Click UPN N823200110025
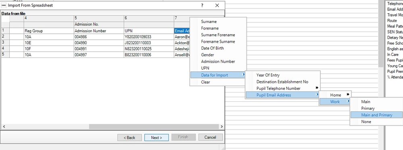The height and width of the screenshot is (150, 403). pyautogui.click(x=149, y=49)
